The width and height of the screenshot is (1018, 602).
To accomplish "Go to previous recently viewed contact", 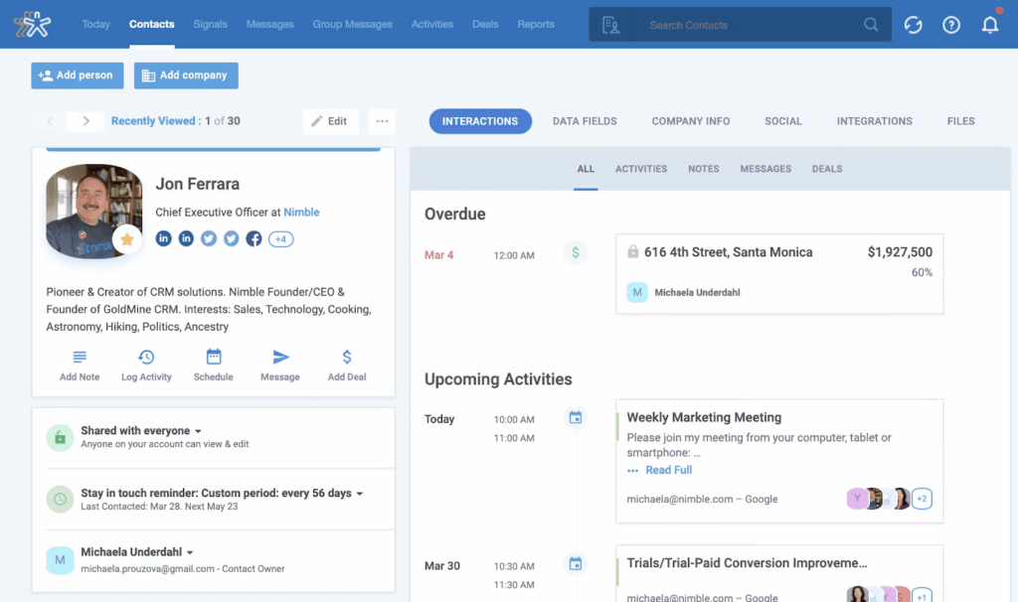I will pos(50,120).
